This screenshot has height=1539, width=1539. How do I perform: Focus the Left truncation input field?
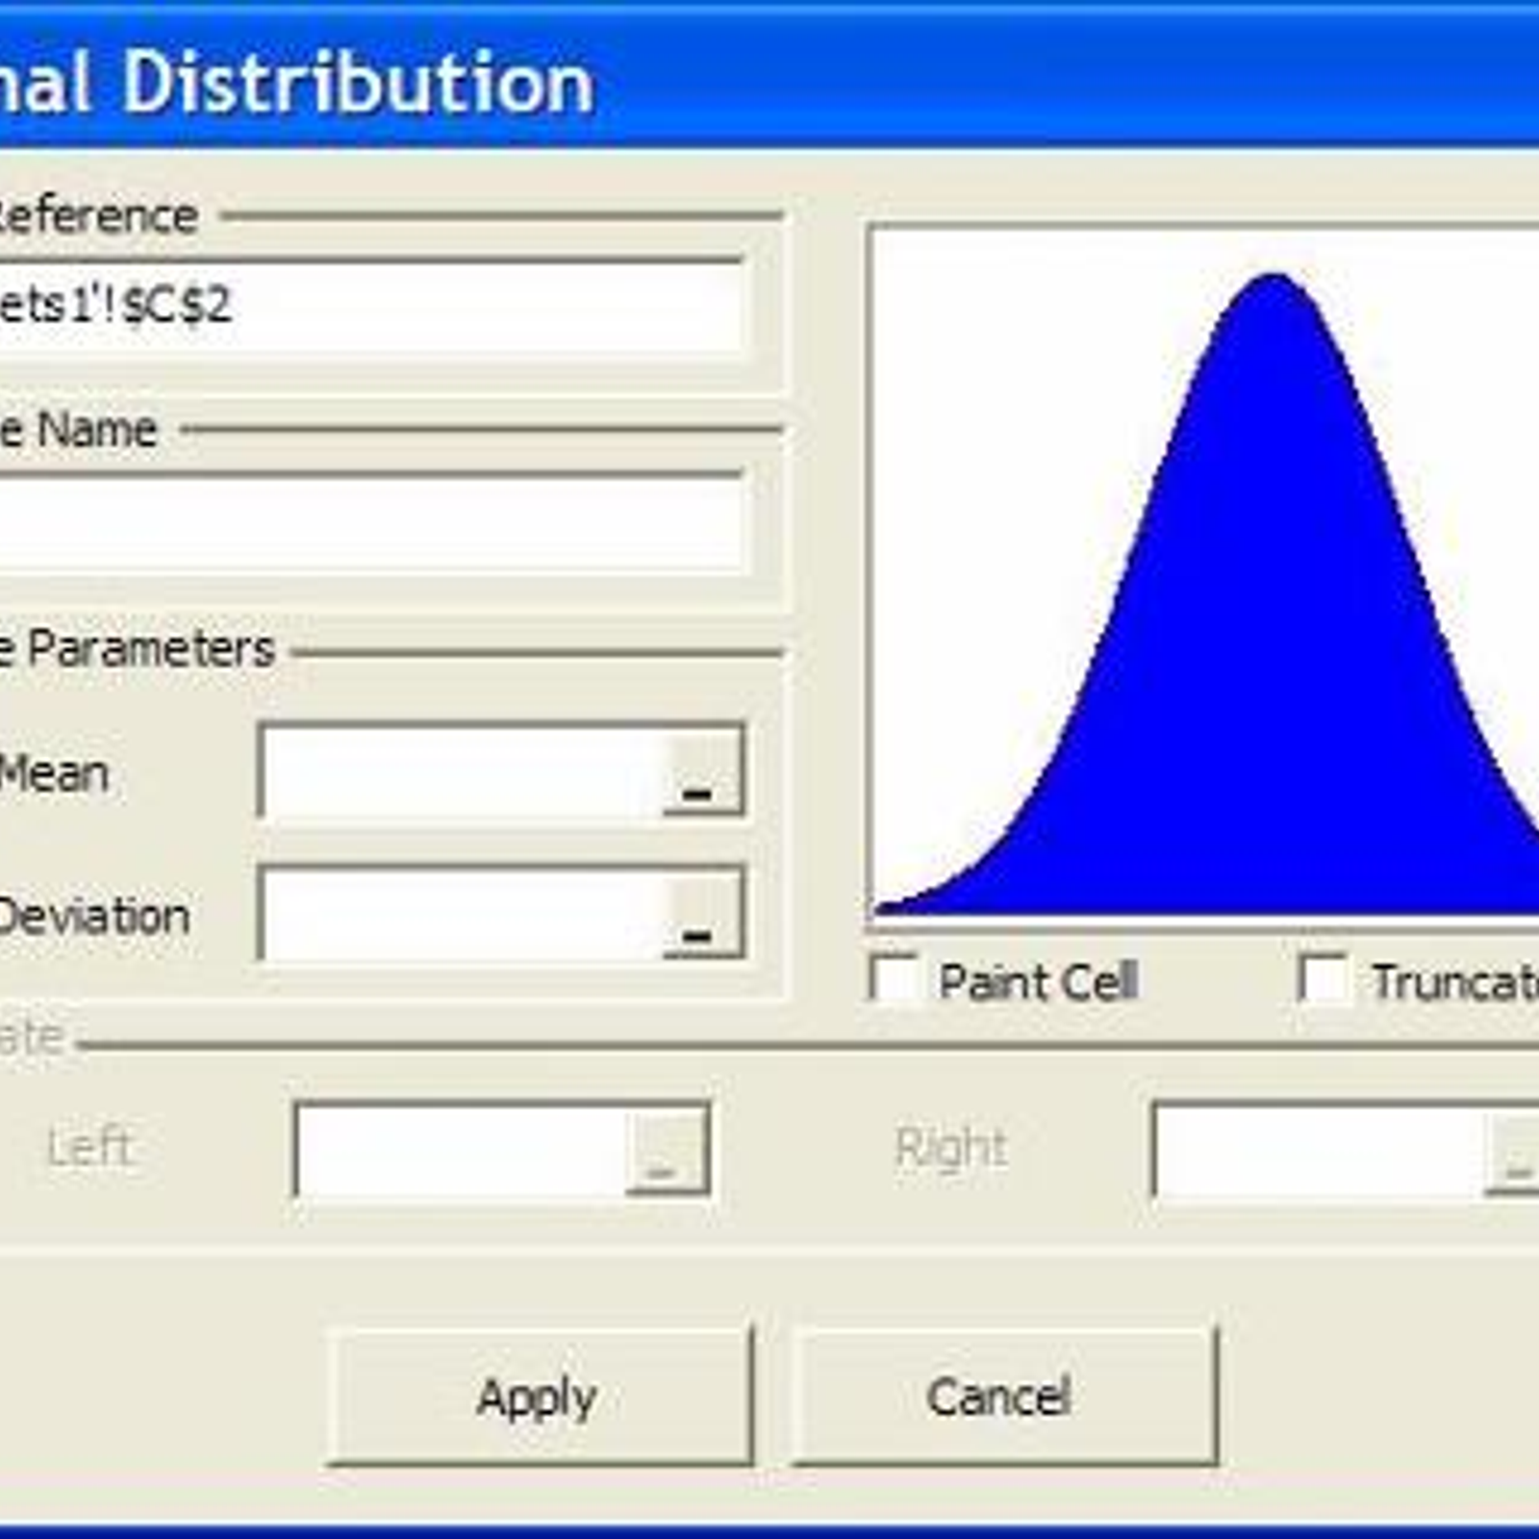[x=462, y=1149]
